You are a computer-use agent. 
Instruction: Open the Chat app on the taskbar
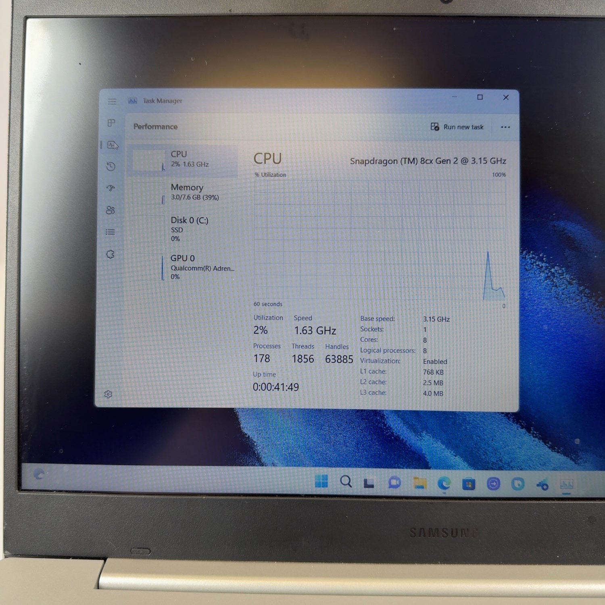point(394,482)
